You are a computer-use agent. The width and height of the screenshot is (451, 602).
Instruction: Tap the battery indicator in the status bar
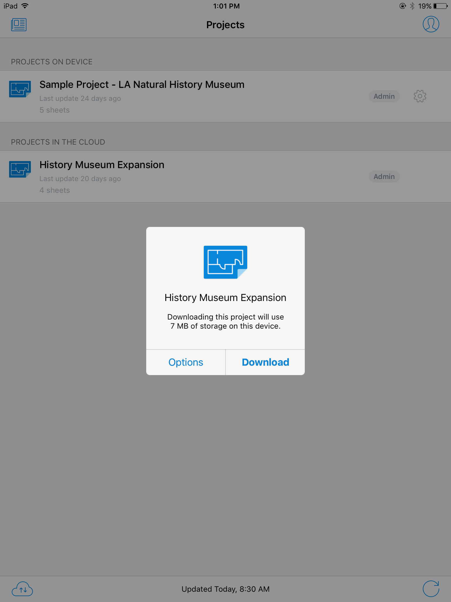pos(440,6)
